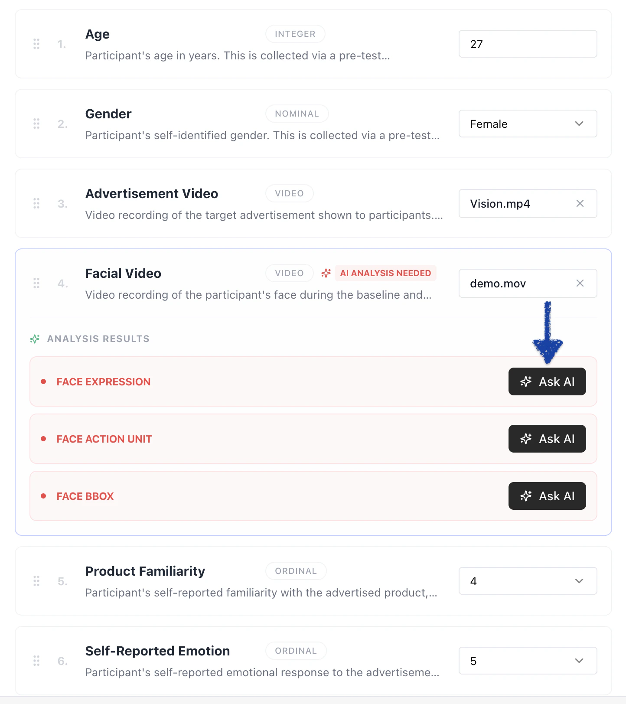Remove the demo.mov file

click(x=580, y=283)
